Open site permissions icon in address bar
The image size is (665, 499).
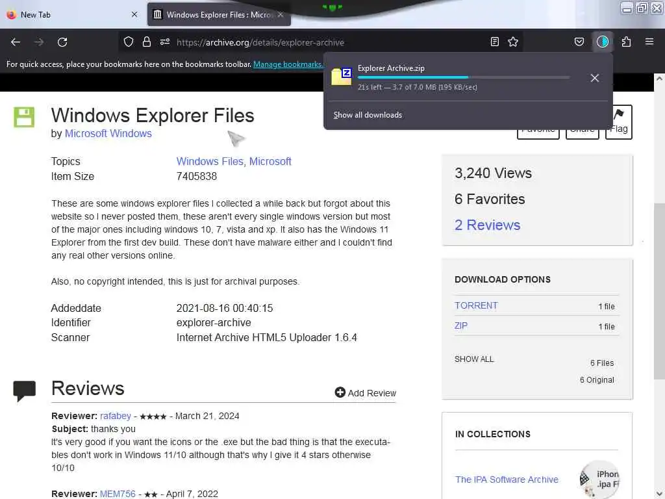point(165,42)
